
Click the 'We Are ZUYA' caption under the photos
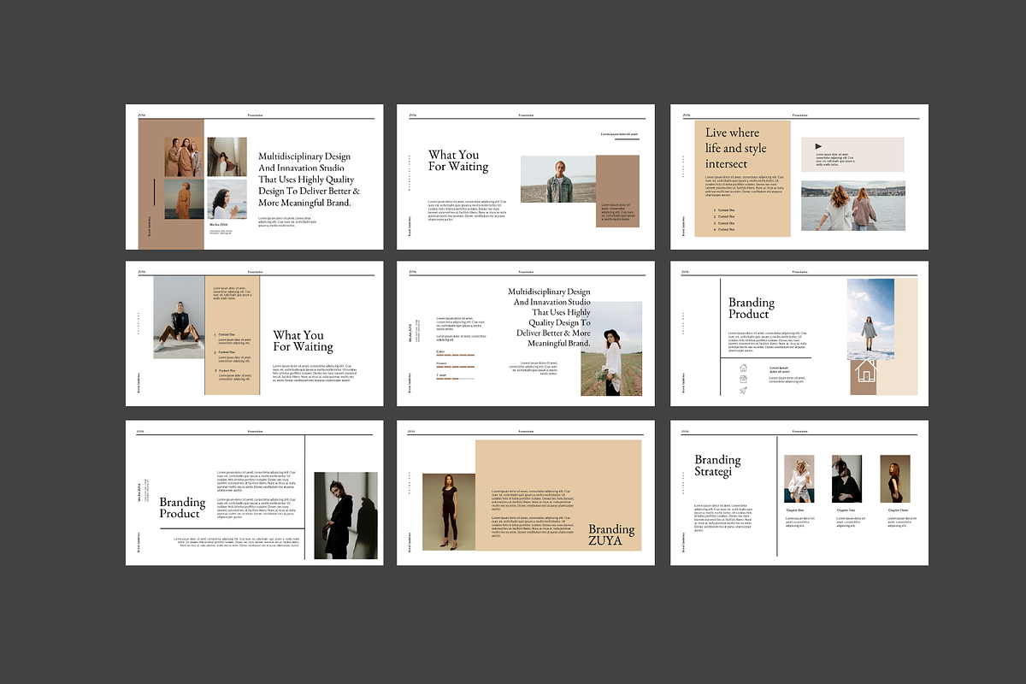[219, 224]
